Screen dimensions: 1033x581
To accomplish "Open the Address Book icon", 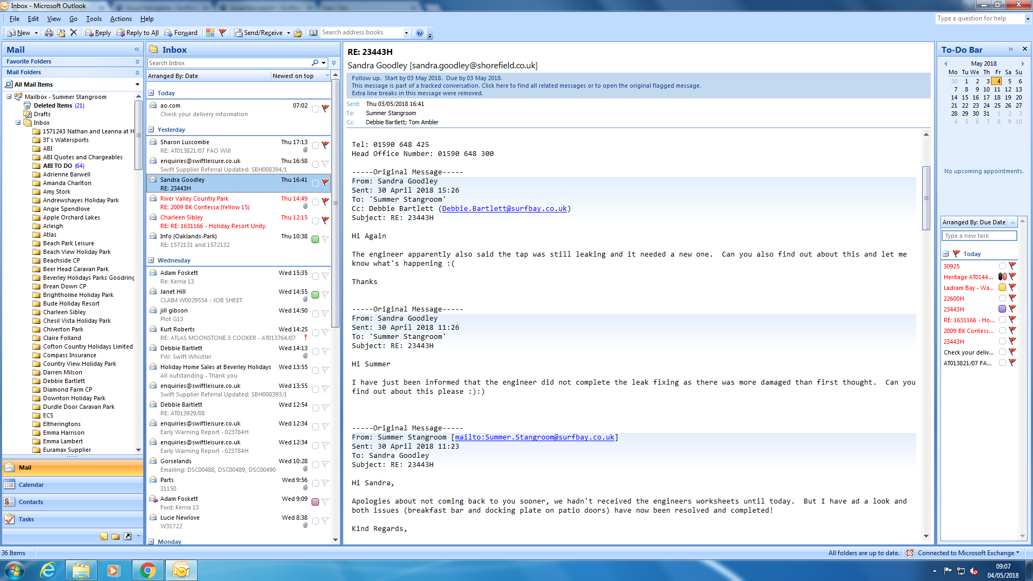I will (314, 33).
